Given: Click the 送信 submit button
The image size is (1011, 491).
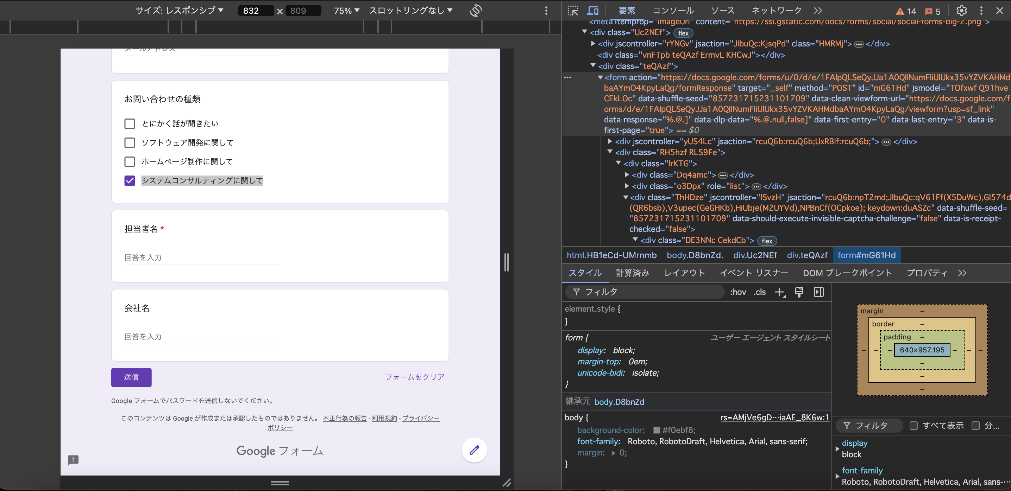Looking at the screenshot, I should pos(131,377).
